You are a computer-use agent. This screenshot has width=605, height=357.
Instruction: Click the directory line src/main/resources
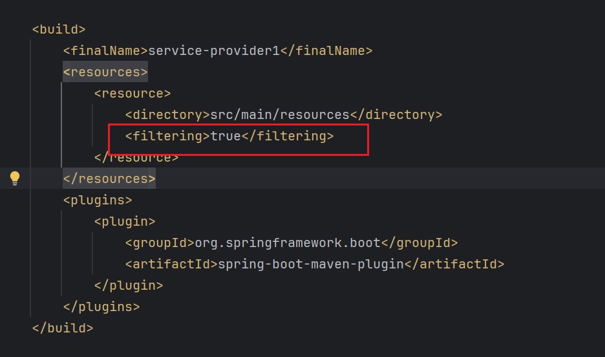pyautogui.click(x=284, y=114)
